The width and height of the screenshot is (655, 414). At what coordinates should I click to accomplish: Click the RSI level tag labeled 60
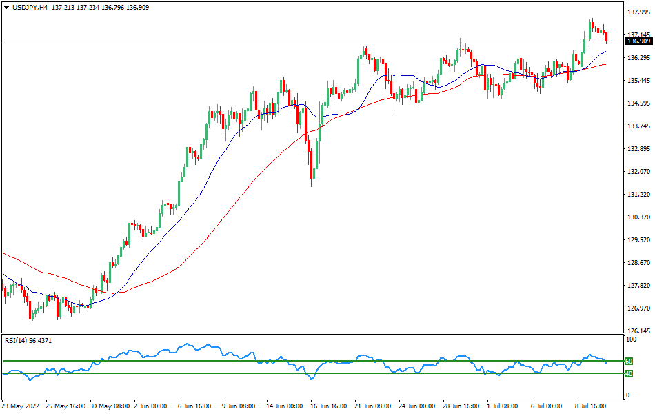tap(628, 360)
